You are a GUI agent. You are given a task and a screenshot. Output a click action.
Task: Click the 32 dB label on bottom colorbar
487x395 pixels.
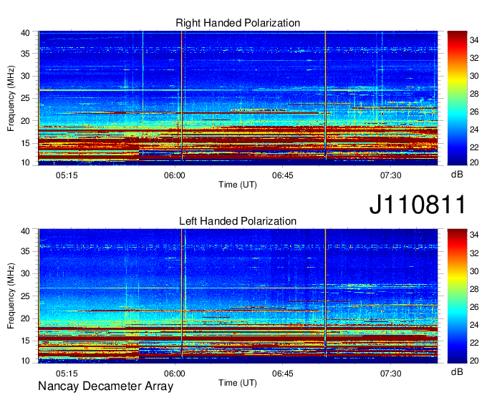(x=474, y=253)
